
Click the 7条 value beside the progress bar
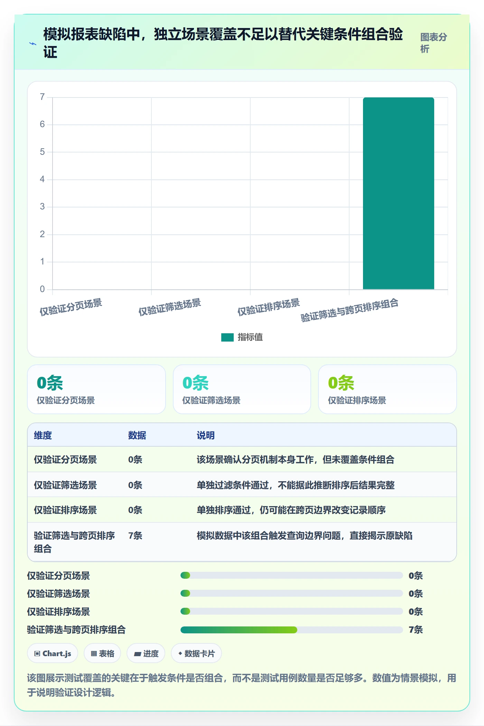pos(416,630)
